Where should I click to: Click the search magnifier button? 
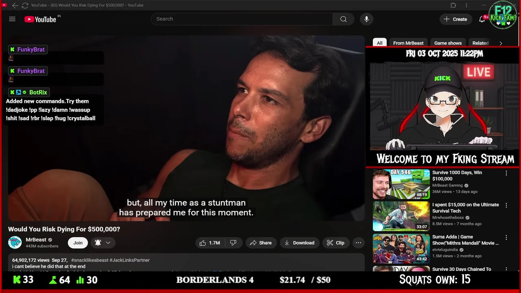[344, 19]
